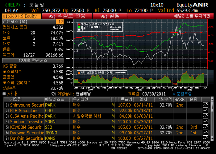Sort by 1년수익 column header
The image size is (216, 154).
click(164, 99)
